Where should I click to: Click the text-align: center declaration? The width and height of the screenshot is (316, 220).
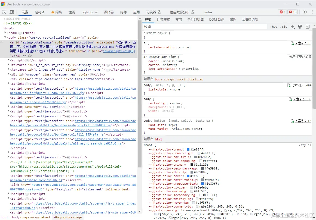(x=165, y=103)
